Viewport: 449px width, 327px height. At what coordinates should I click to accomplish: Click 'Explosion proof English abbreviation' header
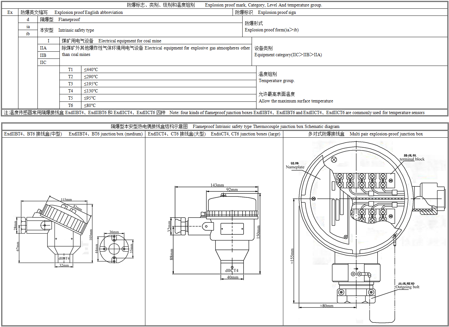(89, 12)
